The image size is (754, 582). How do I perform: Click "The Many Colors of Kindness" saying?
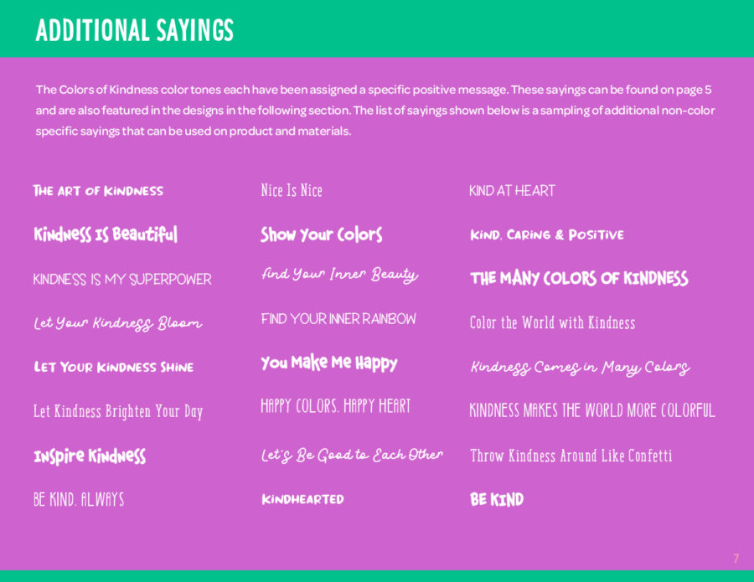579,279
